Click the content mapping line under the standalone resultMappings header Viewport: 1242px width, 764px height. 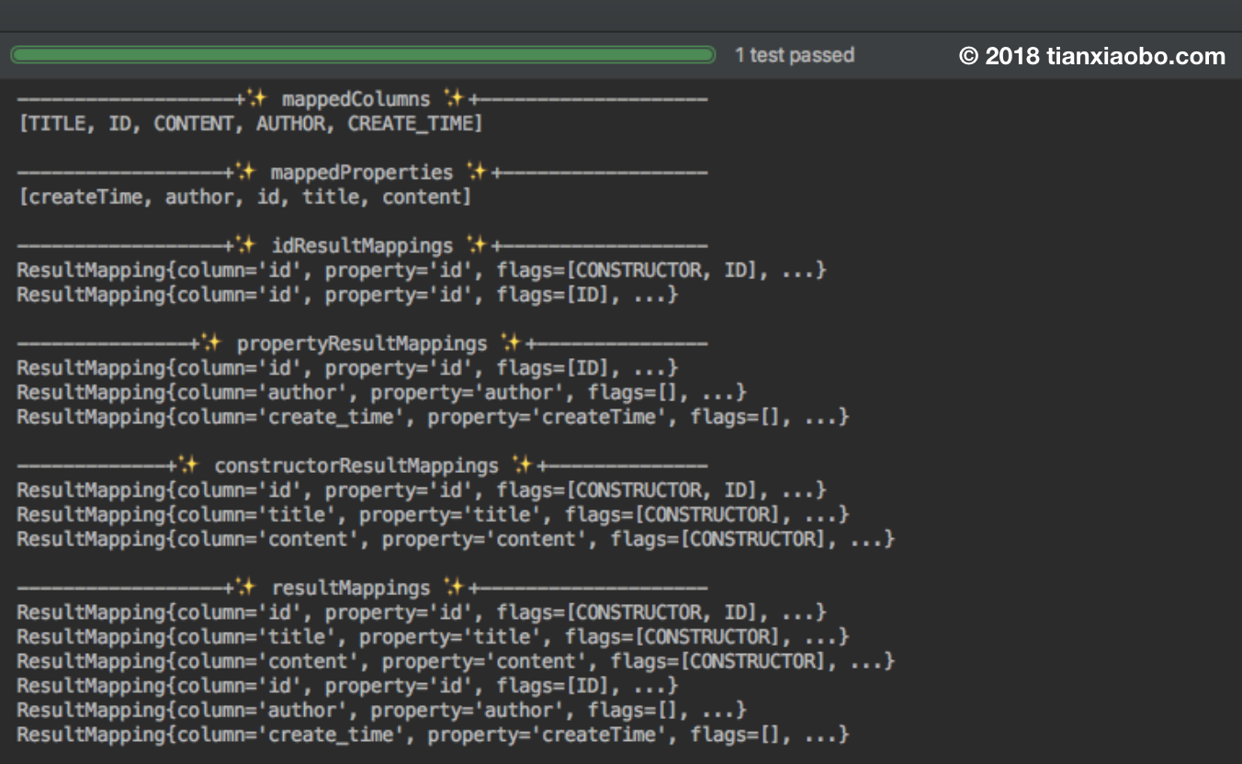point(456,661)
